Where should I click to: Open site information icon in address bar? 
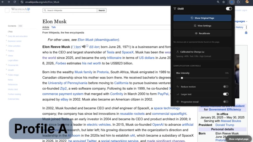pyautogui.click(x=22, y=2)
